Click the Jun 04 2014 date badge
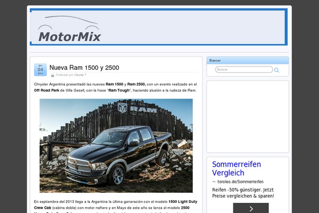This screenshot has height=213, width=319. click(40, 70)
